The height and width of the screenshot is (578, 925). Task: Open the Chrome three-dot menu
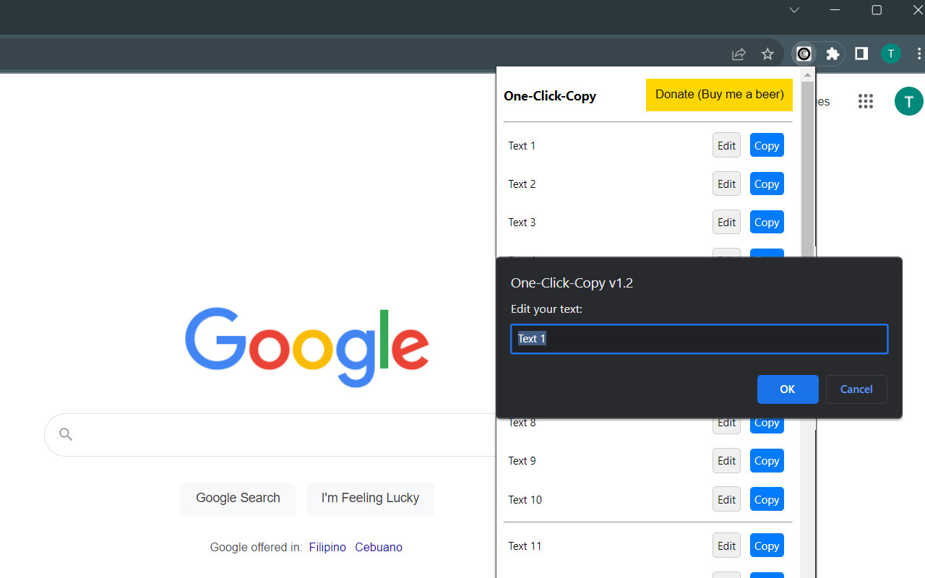[x=918, y=53]
